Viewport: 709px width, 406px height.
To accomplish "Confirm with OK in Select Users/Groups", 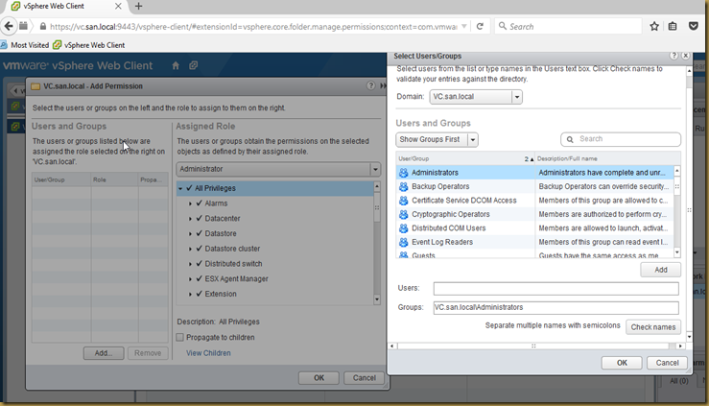I will [x=622, y=363].
